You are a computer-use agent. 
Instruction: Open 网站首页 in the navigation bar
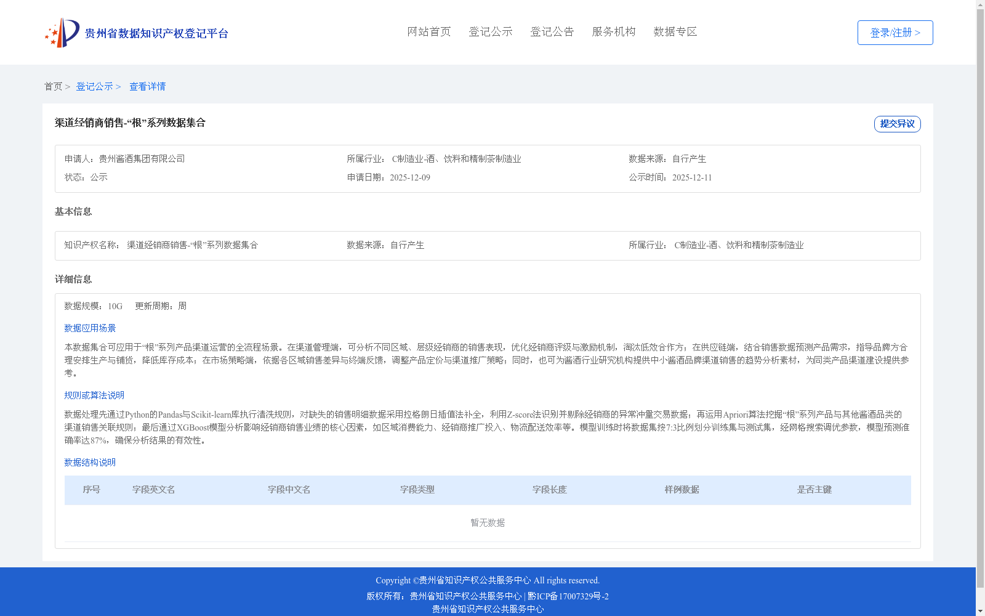coord(429,31)
